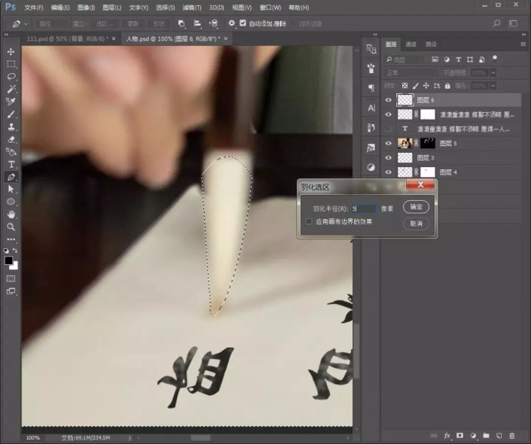
Task: Select the Zoom tool
Action: (x=11, y=227)
